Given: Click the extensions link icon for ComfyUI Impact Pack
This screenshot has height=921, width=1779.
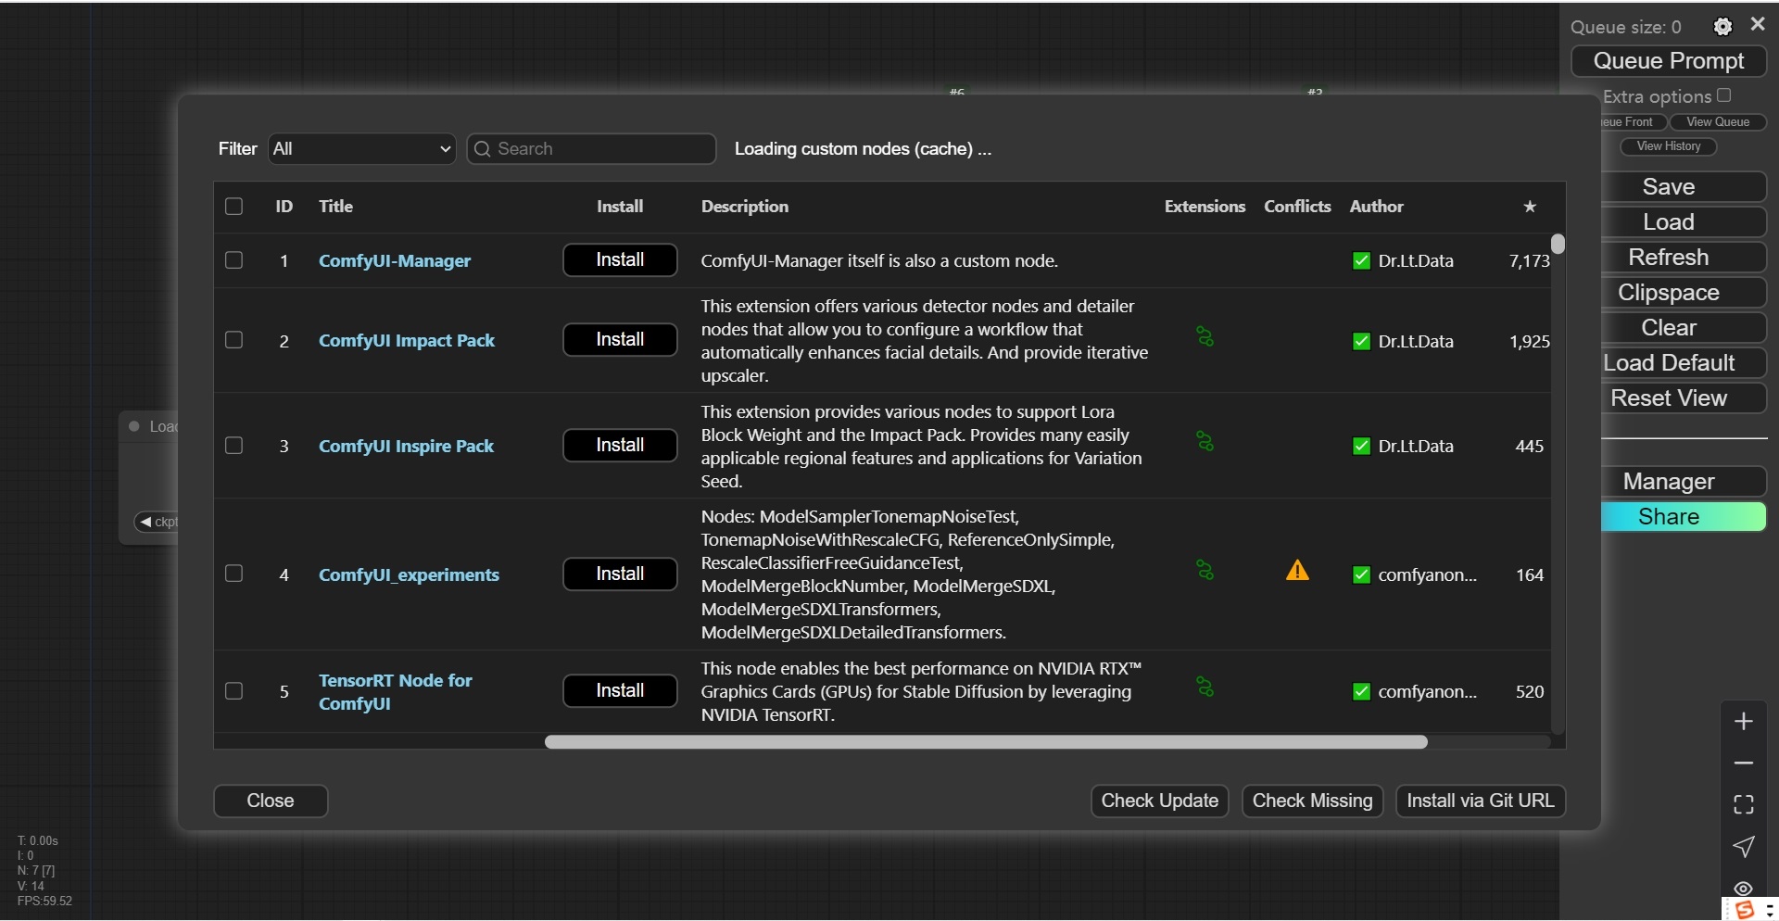Looking at the screenshot, I should 1205,337.
